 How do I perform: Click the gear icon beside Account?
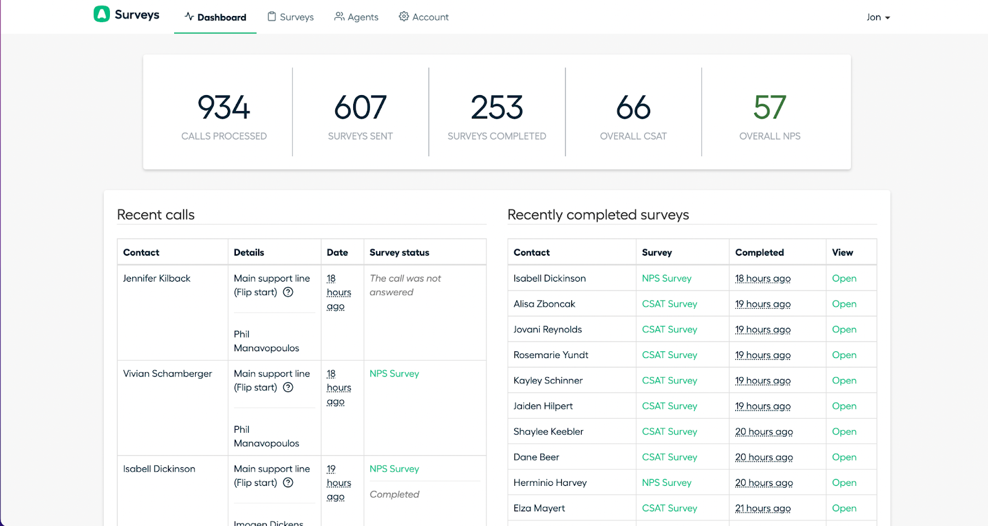click(x=404, y=17)
